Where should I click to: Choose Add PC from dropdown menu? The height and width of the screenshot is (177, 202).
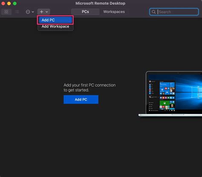[55, 20]
